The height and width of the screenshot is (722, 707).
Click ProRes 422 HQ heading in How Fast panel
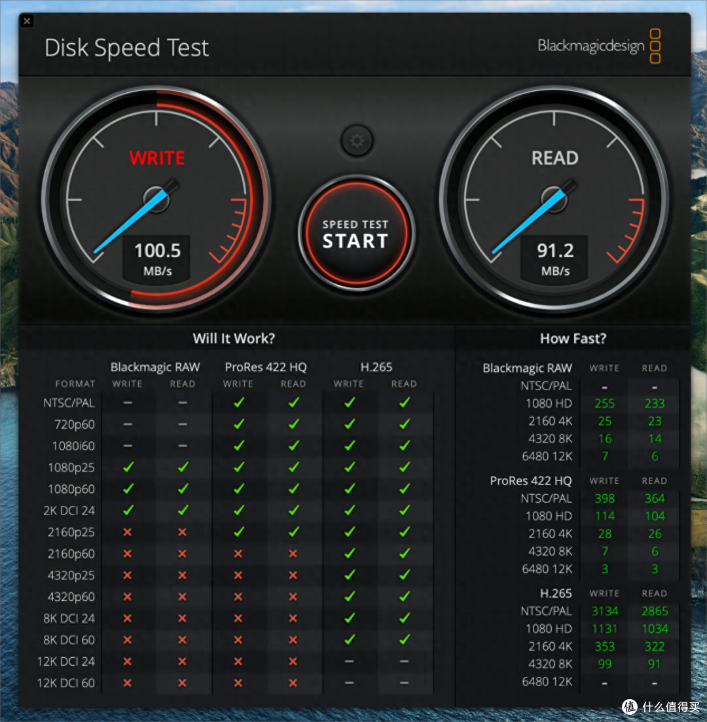click(x=531, y=480)
